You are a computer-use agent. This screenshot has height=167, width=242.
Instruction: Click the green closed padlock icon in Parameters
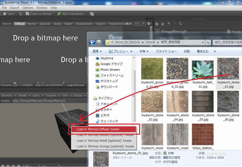pyautogui.click(x=163, y=24)
